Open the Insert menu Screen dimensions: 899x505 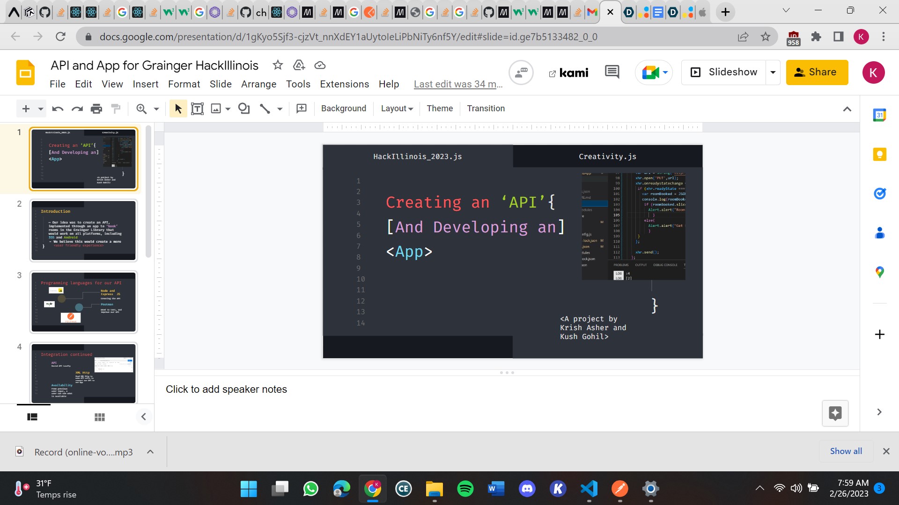tap(145, 84)
